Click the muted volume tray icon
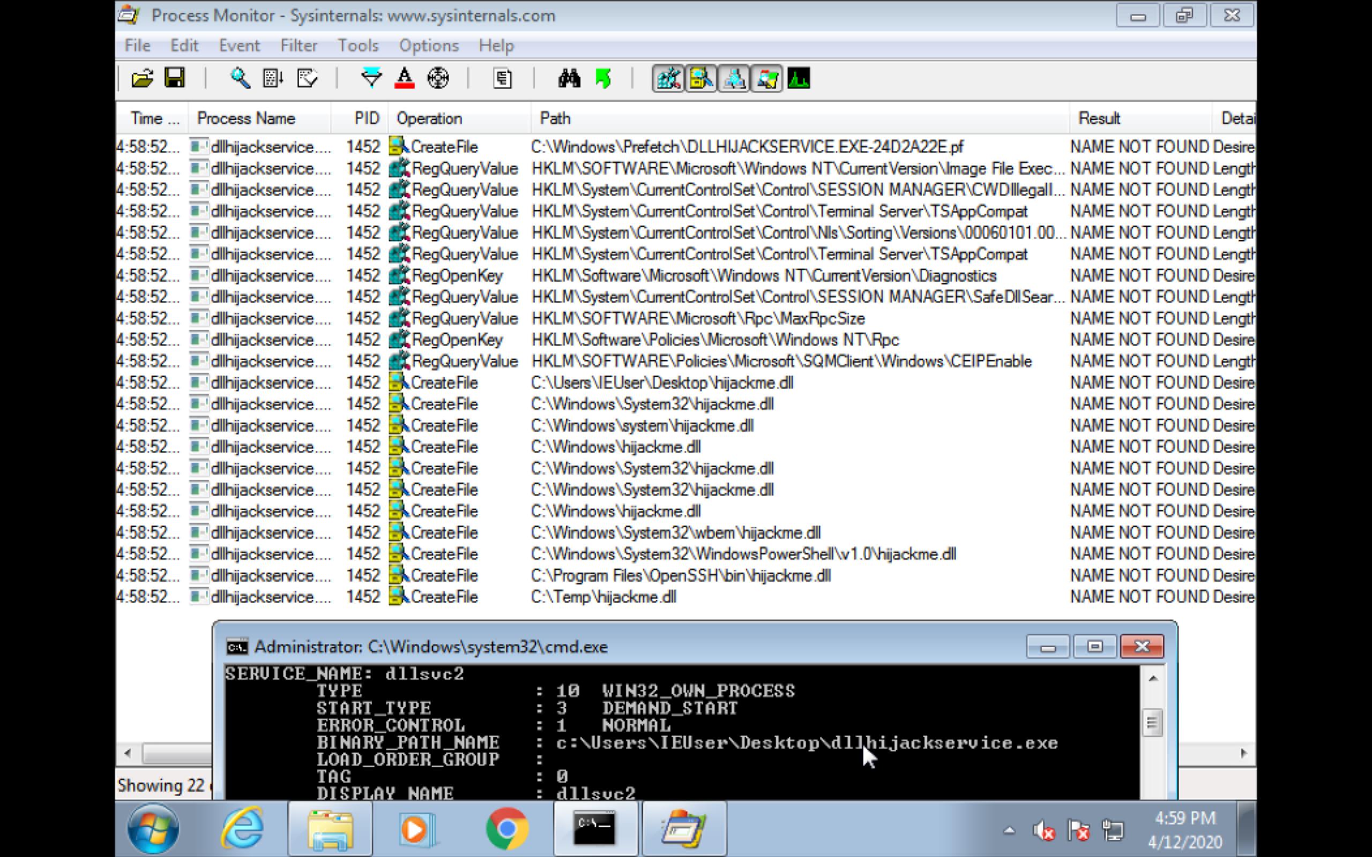The height and width of the screenshot is (857, 1372). [1044, 831]
